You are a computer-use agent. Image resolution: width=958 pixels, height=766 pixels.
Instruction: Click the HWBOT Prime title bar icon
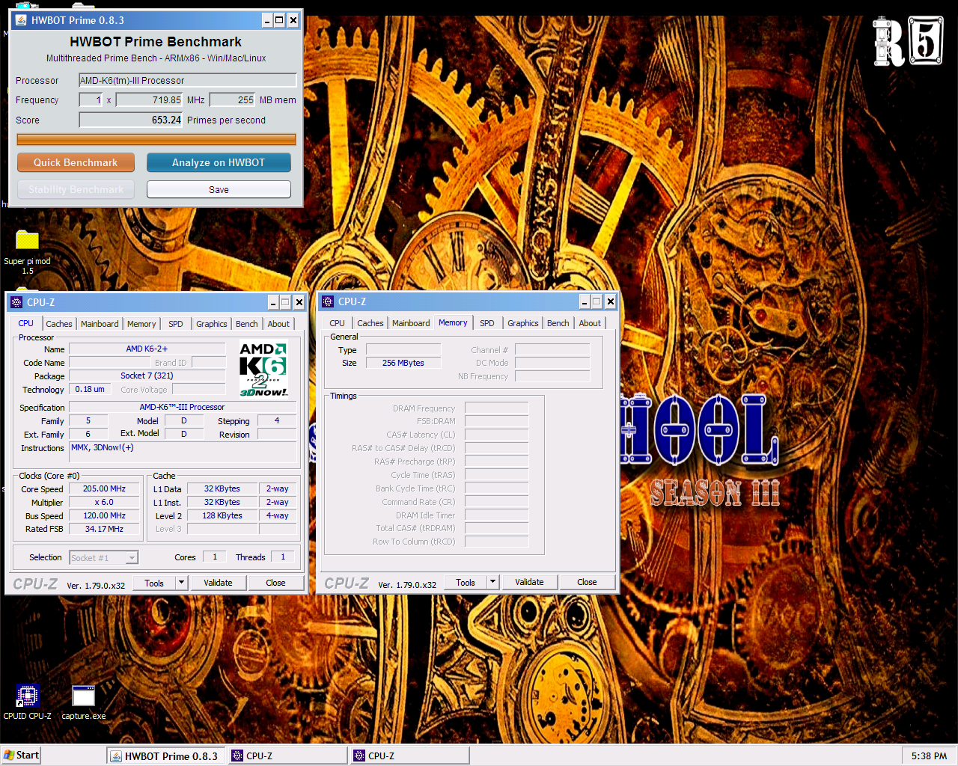pyautogui.click(x=21, y=20)
